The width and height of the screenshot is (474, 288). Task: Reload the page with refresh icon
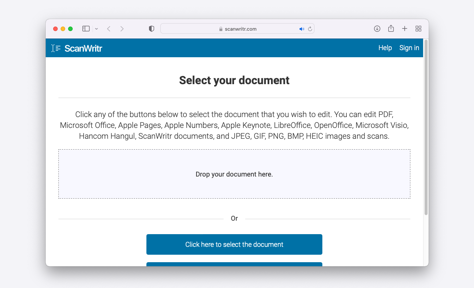point(310,29)
